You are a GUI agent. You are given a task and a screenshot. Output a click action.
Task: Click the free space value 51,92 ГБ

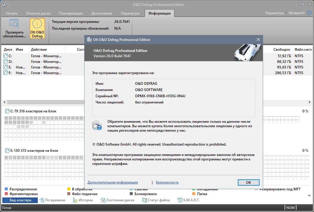[x=284, y=56]
